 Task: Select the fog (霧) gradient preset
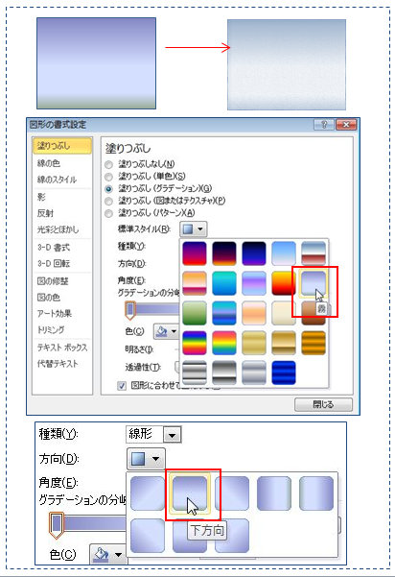pyautogui.click(x=314, y=283)
